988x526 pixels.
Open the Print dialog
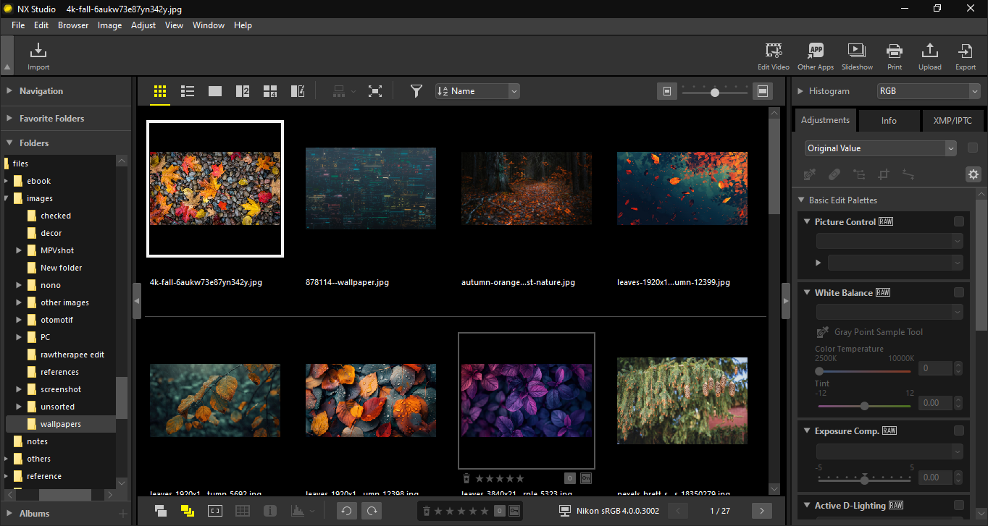click(x=895, y=56)
